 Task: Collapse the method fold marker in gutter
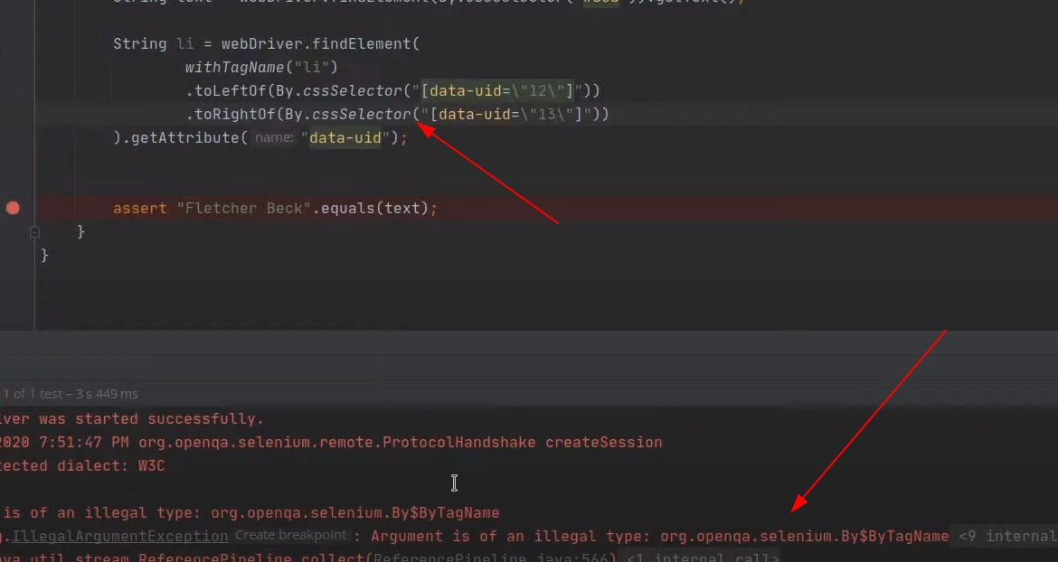point(35,232)
